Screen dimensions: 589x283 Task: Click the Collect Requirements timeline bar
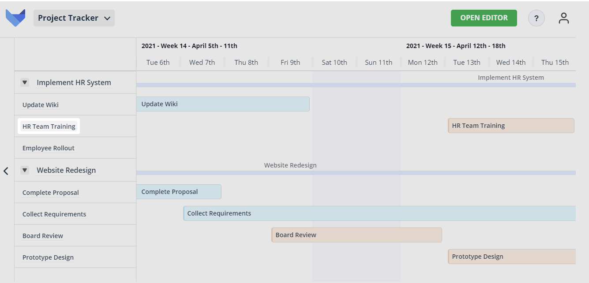tap(379, 213)
